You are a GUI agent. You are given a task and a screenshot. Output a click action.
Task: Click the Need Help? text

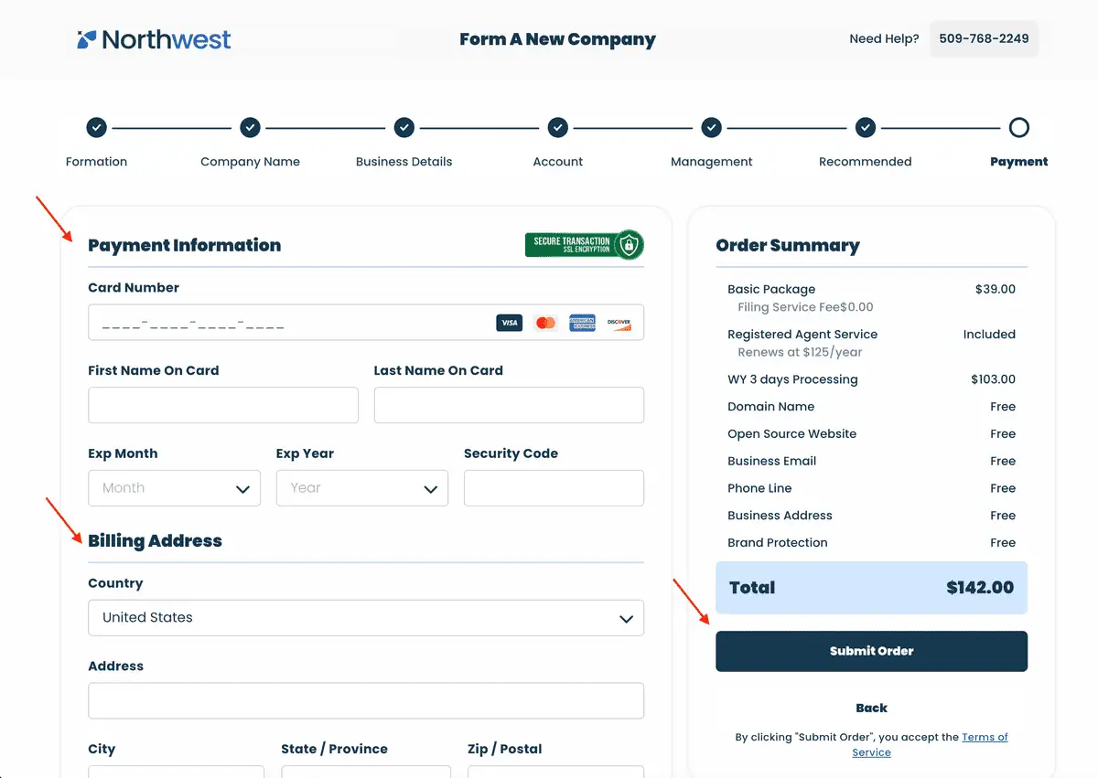(884, 38)
